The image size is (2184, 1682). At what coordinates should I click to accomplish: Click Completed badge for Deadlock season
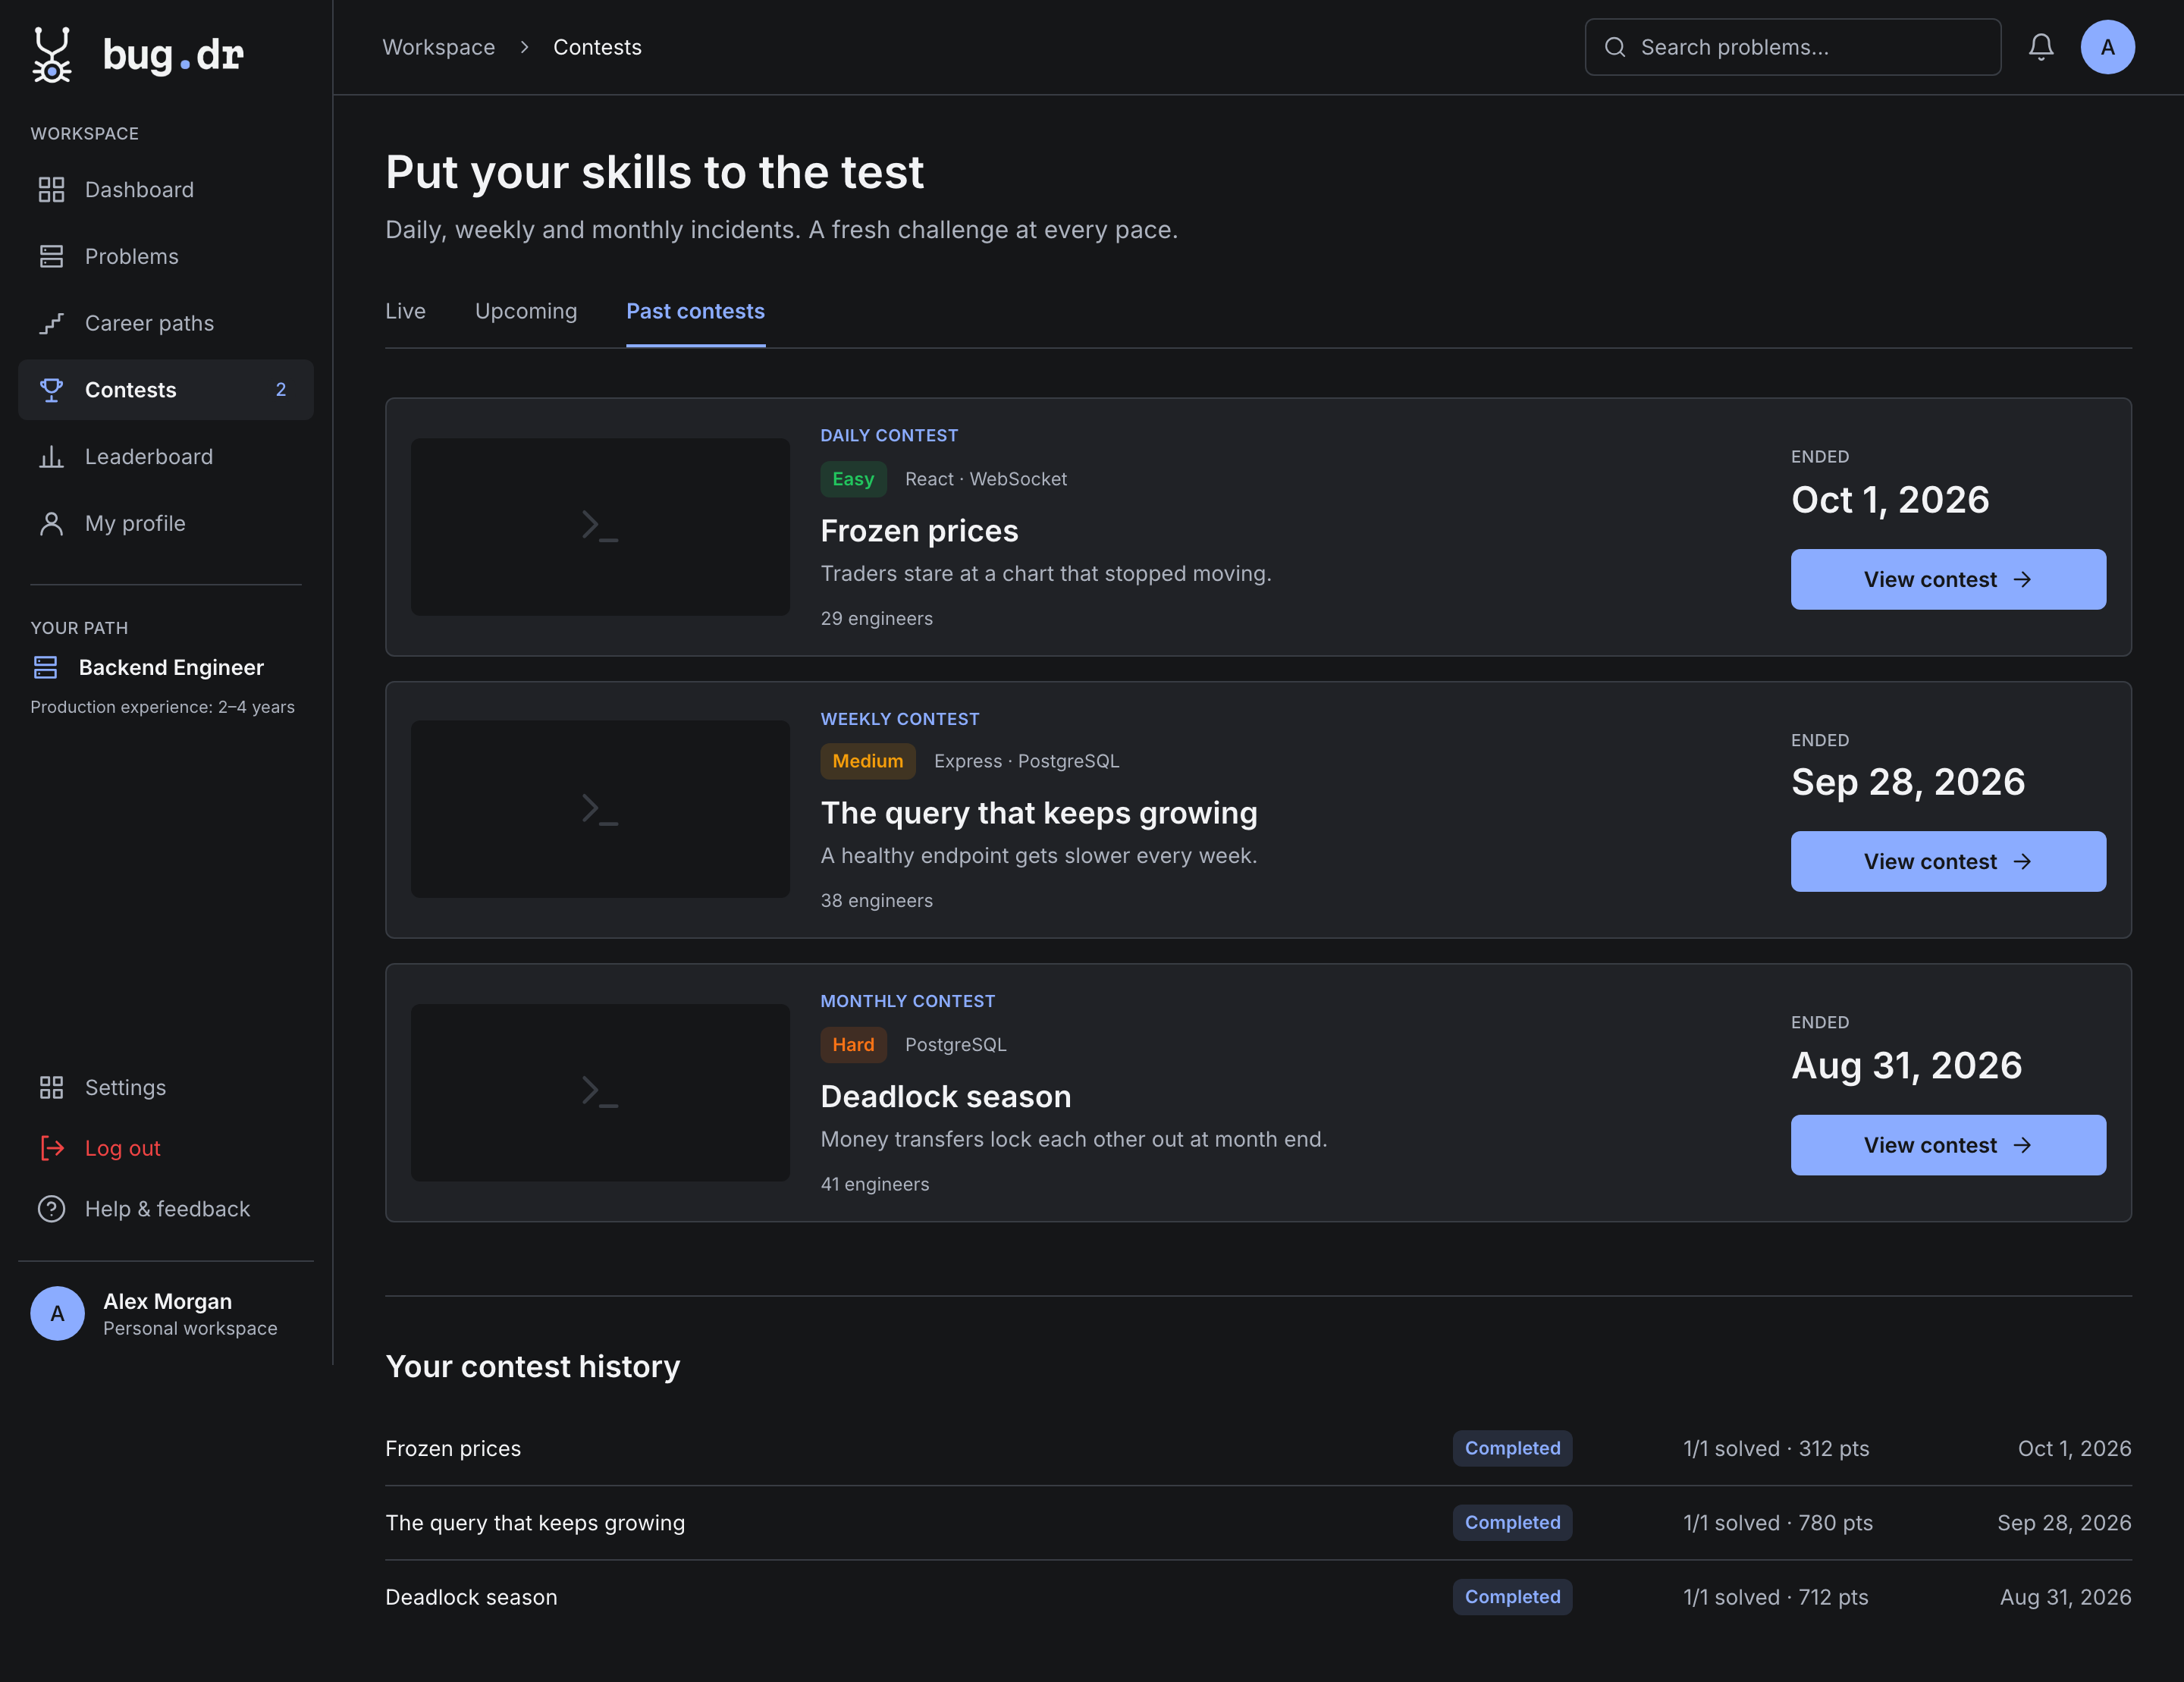click(1512, 1598)
